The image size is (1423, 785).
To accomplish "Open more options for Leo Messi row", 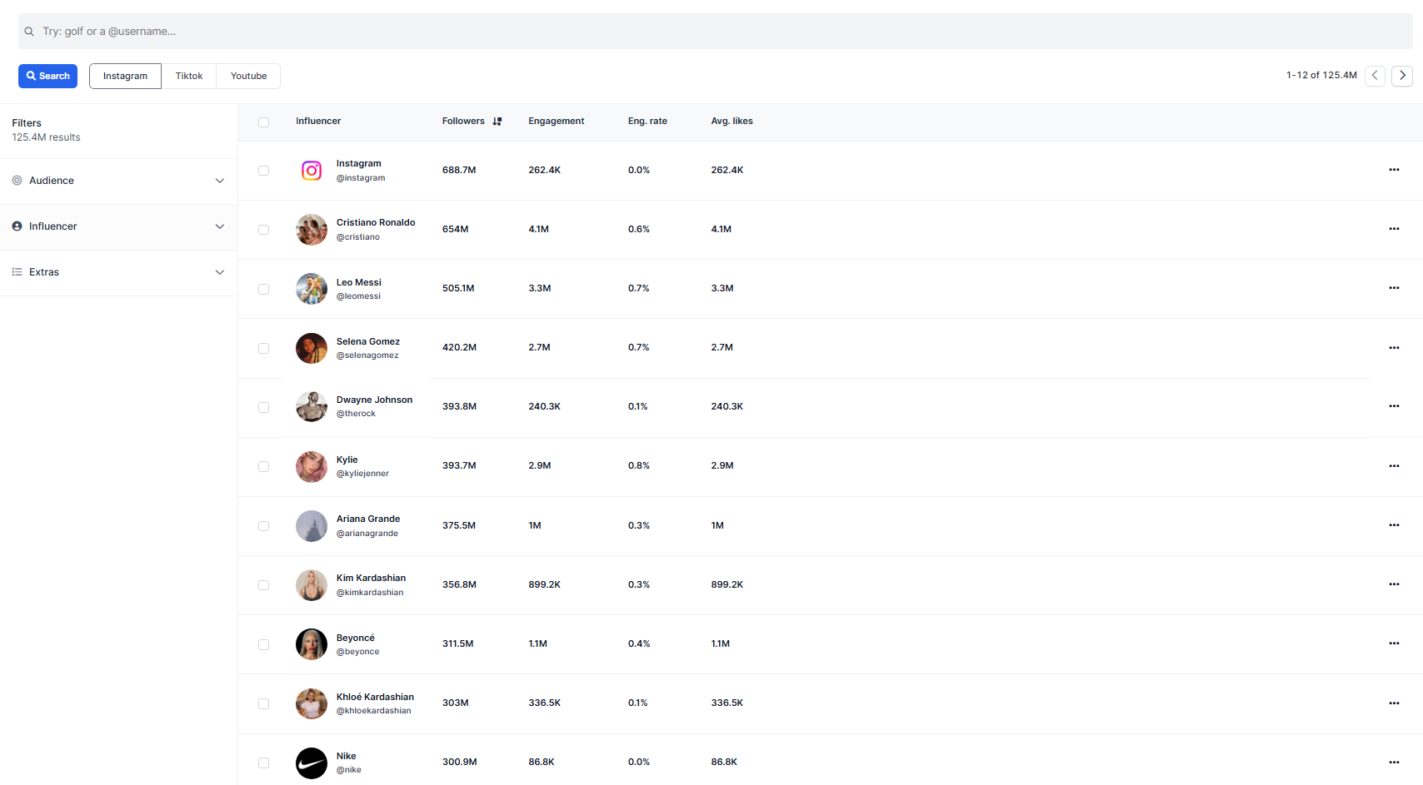I will (x=1394, y=288).
